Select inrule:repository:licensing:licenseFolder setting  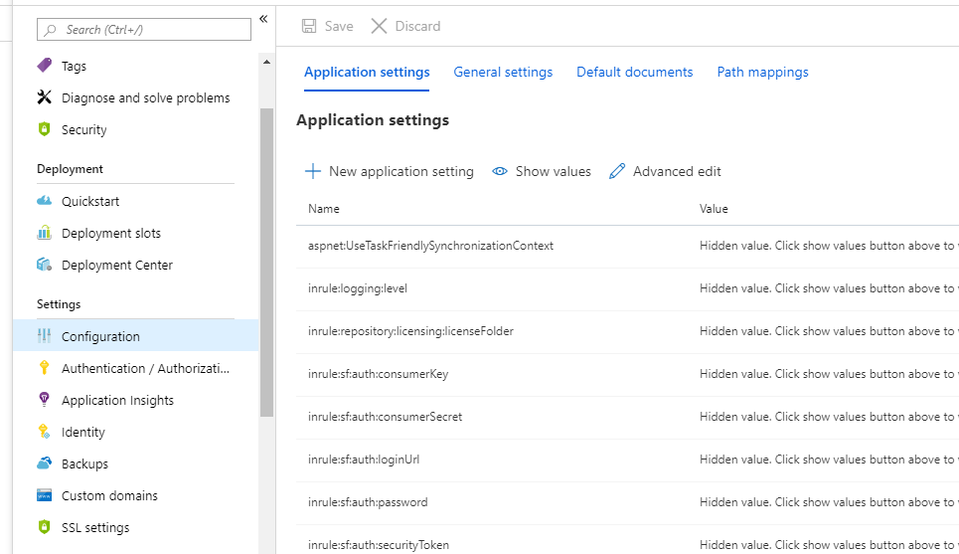tap(410, 331)
